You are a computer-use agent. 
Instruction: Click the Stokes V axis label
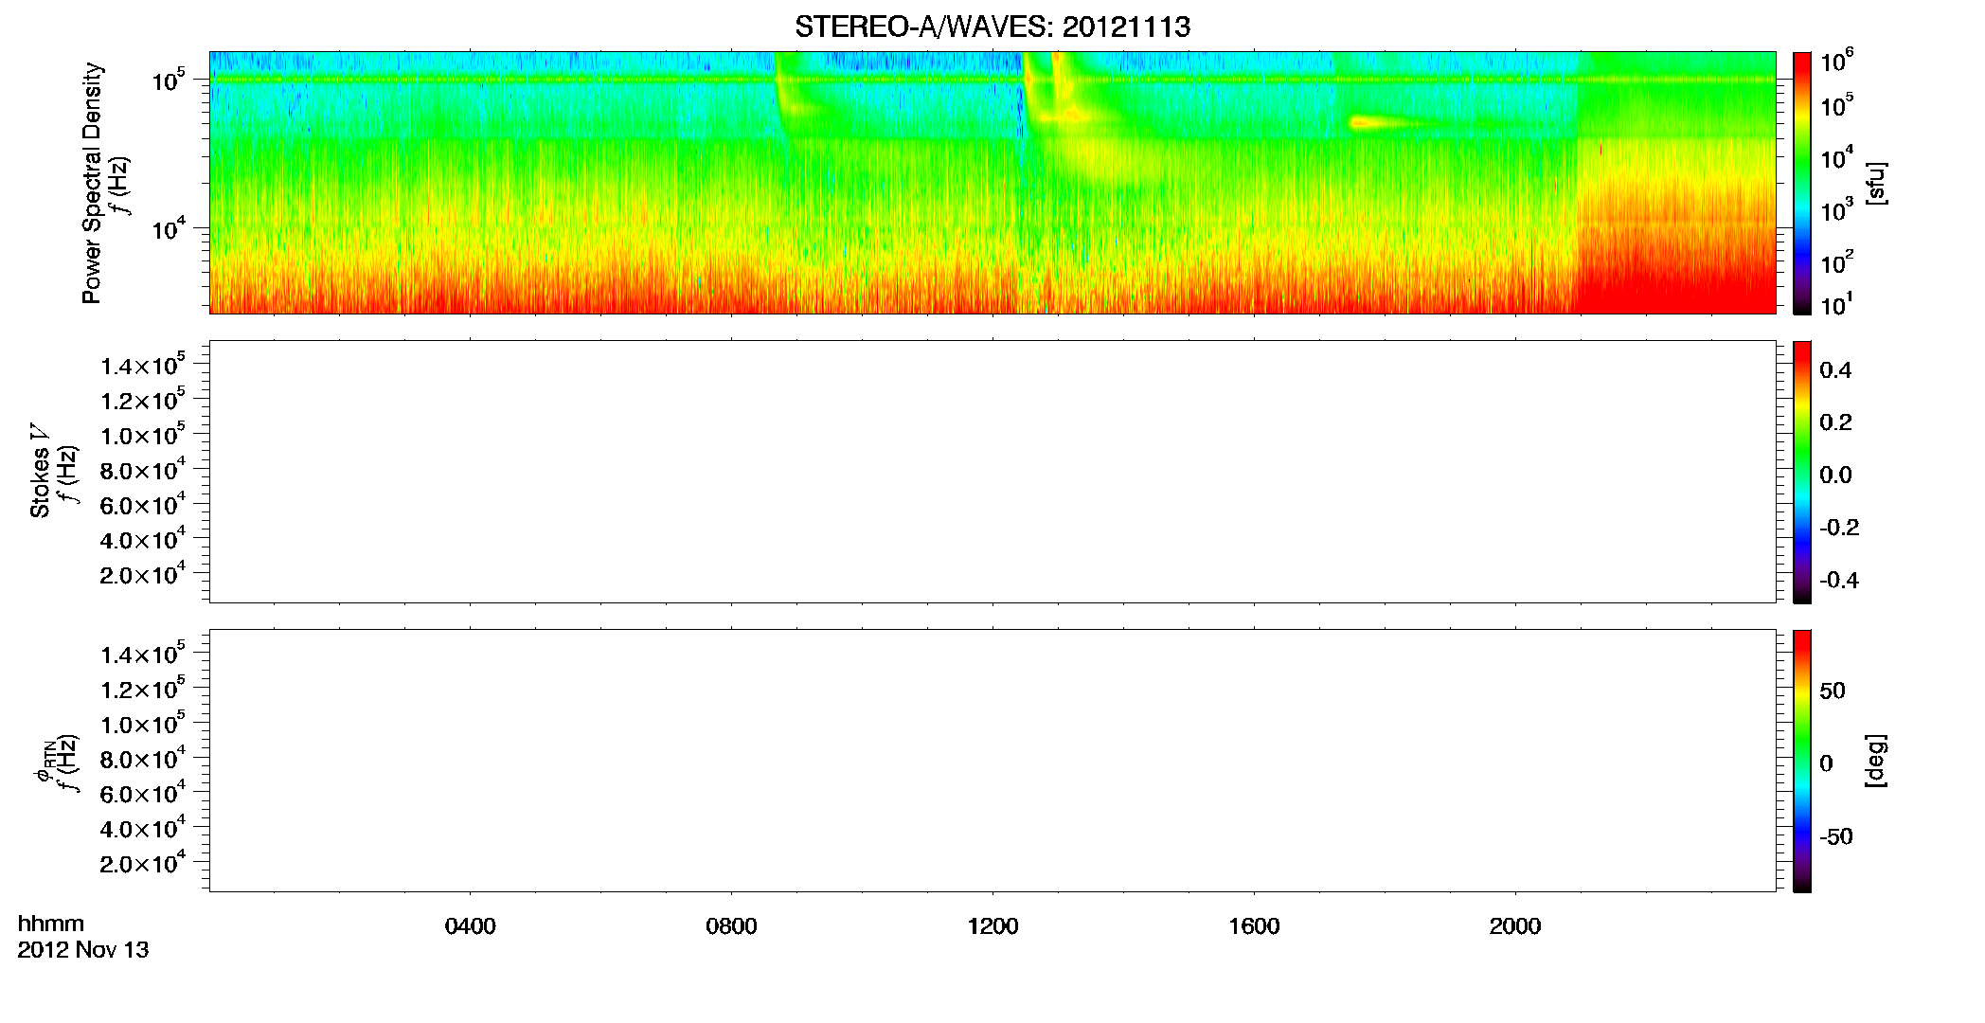[40, 471]
